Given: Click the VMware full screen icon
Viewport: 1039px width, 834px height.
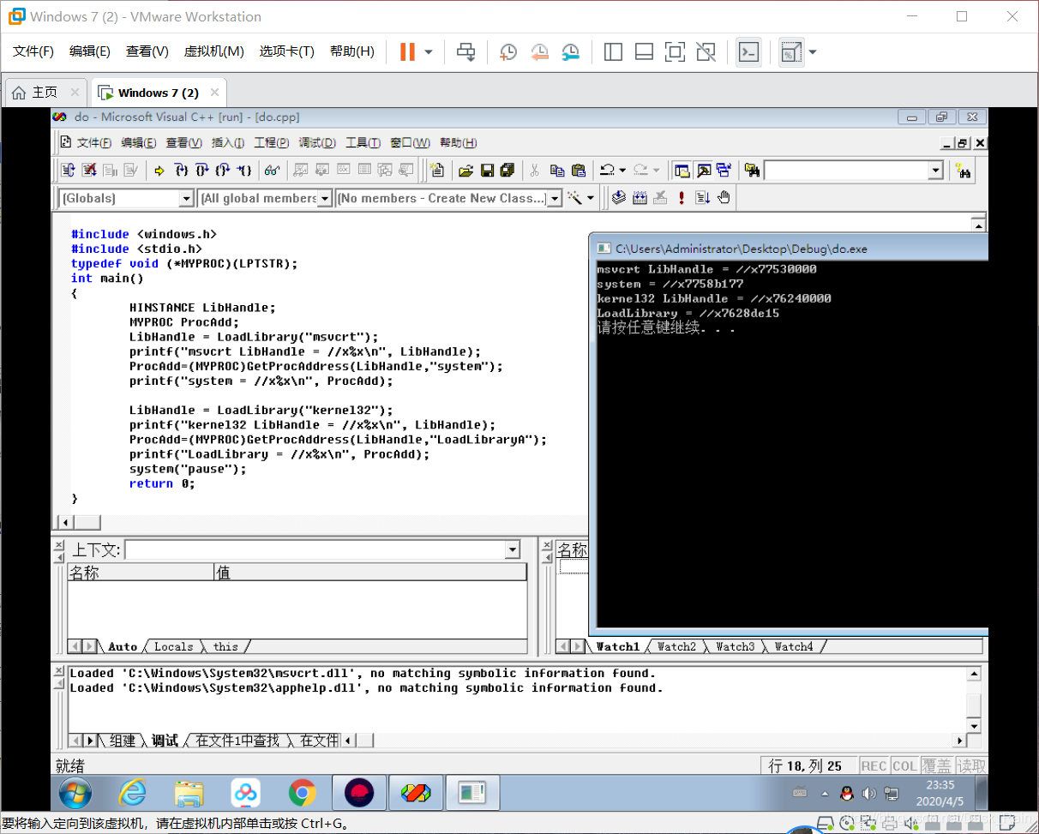Looking at the screenshot, I should click(676, 52).
